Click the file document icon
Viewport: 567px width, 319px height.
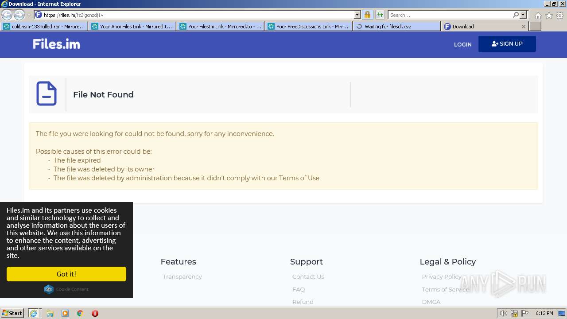point(47,93)
